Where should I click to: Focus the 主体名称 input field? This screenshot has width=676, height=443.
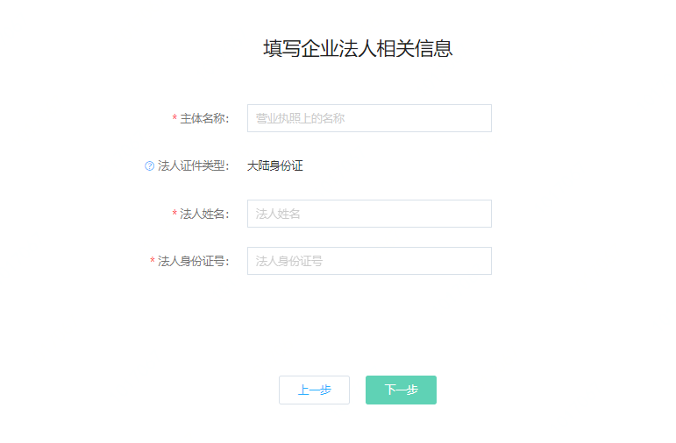click(x=369, y=118)
